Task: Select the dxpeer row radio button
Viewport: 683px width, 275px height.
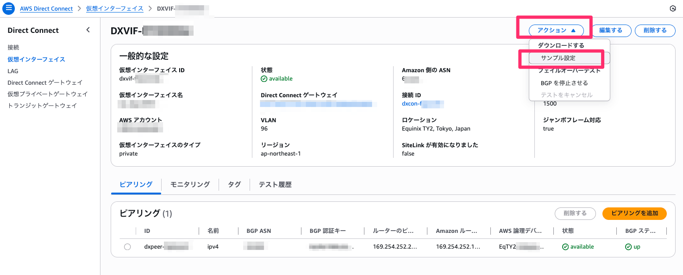Action: 127,247
